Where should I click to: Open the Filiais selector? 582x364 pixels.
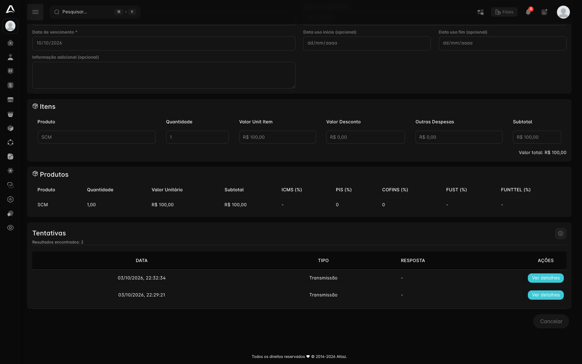click(504, 12)
